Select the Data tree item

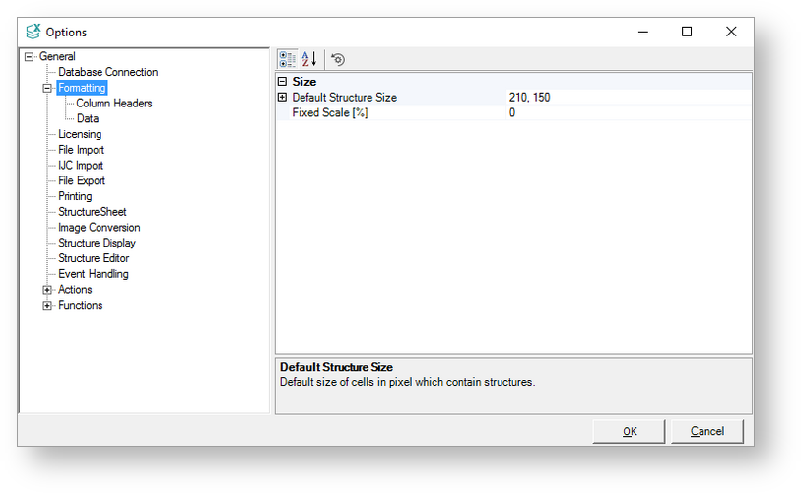point(88,119)
